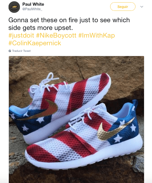Open the #ColinKaepernick hashtag
Viewport: 152px width, 183px height.
pos(35,43)
